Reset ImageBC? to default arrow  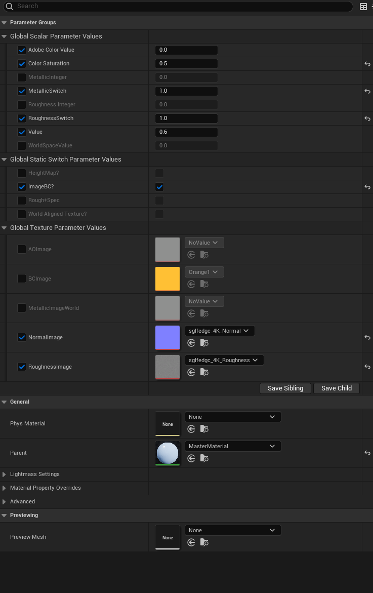coord(367,187)
